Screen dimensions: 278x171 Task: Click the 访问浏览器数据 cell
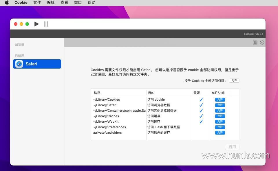click(x=159, y=105)
